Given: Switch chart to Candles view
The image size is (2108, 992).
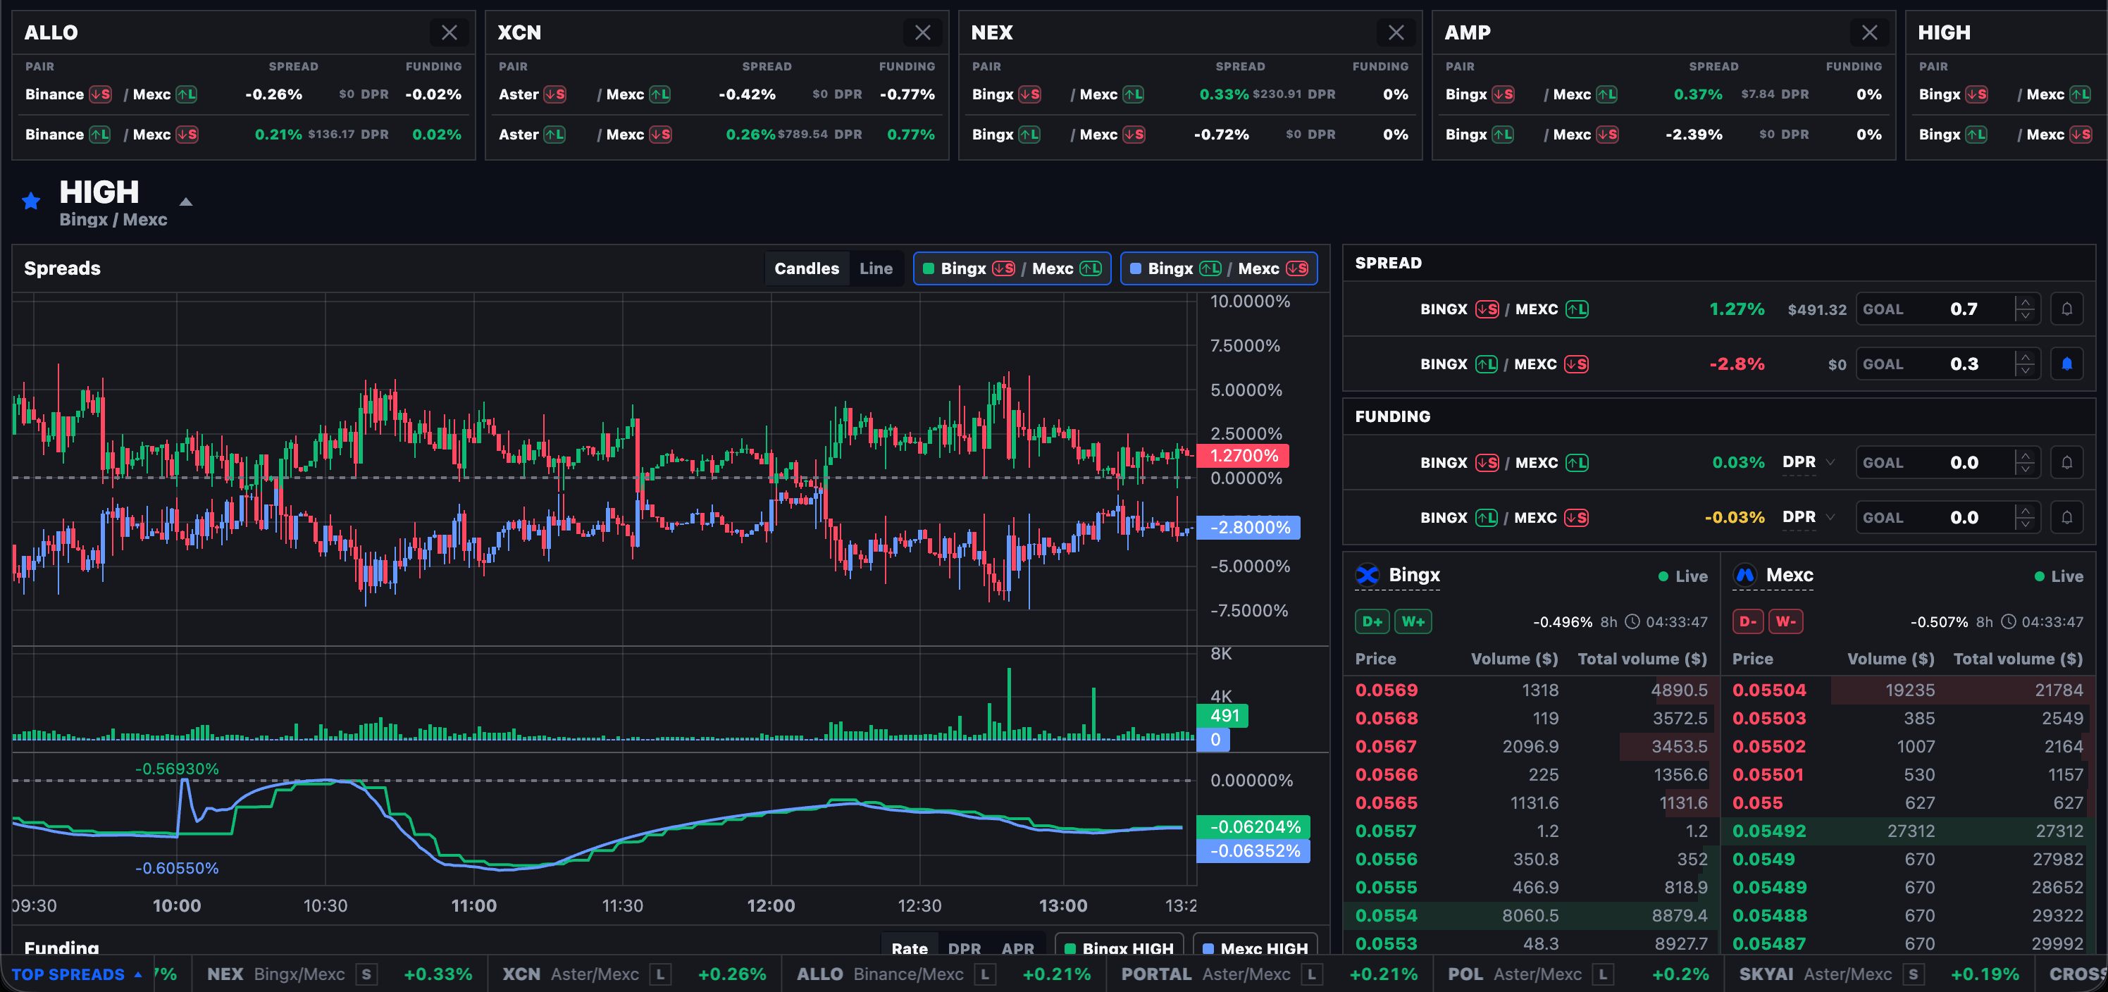Looking at the screenshot, I should pos(806,268).
